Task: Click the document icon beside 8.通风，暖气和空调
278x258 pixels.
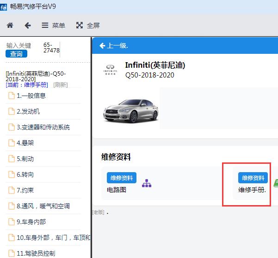Action: [x=12, y=206]
